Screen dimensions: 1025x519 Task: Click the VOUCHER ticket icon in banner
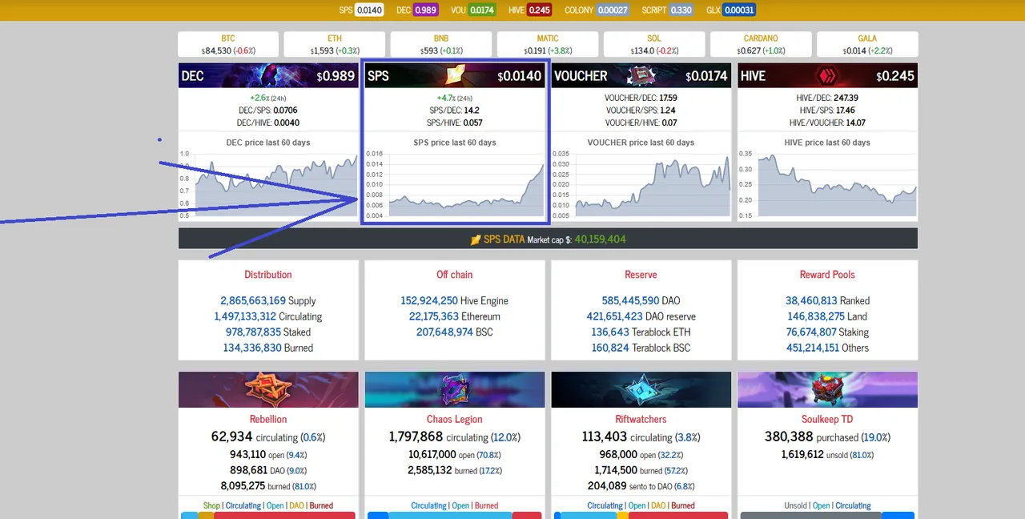[x=641, y=75]
